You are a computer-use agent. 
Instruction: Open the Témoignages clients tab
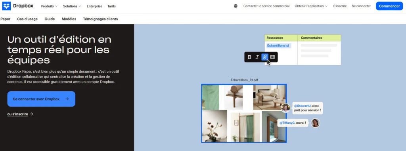(100, 19)
